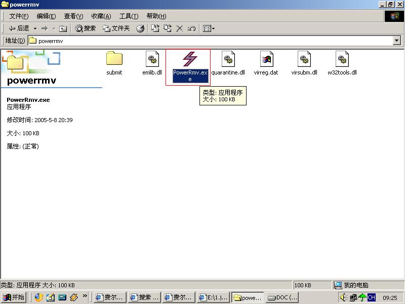Click the 修改时间: 2005-5-8 20:39 text
Viewport: 405px width, 304px height.
(40, 120)
